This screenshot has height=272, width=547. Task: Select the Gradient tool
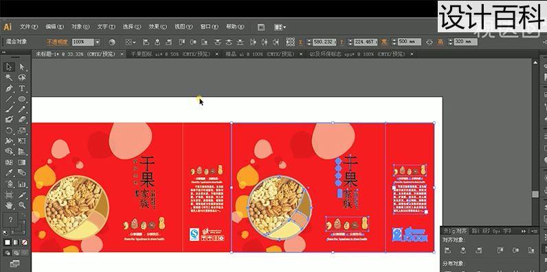click(22, 162)
